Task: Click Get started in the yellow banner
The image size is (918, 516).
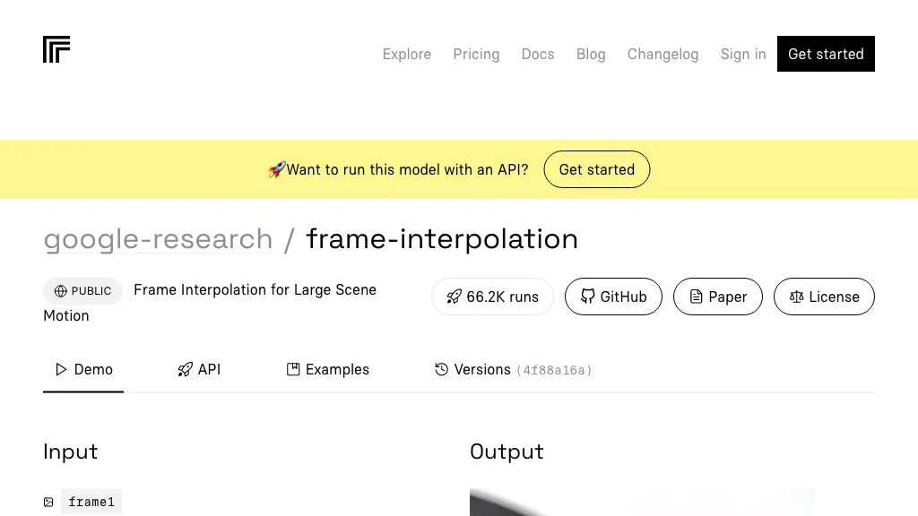Action: click(596, 169)
